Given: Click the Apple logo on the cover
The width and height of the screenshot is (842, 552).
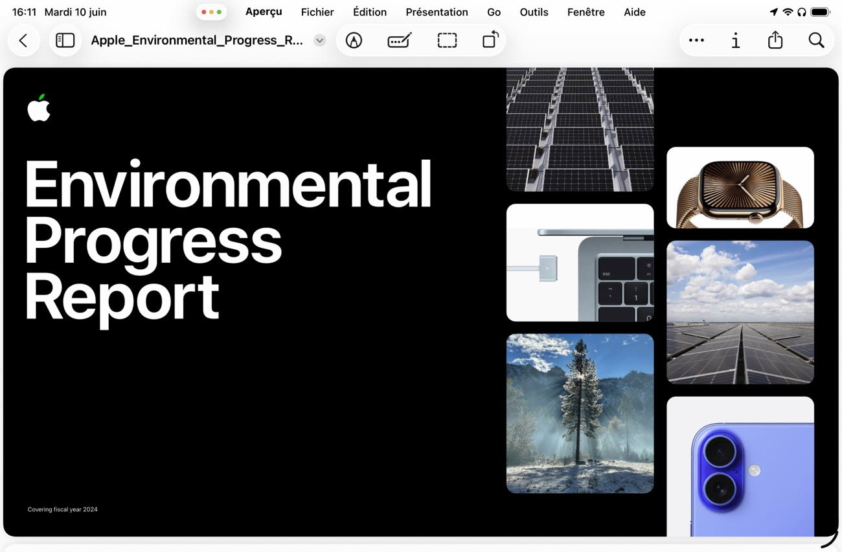Looking at the screenshot, I should click(x=39, y=107).
